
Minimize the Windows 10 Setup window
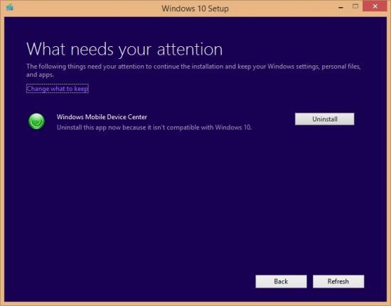pos(341,8)
